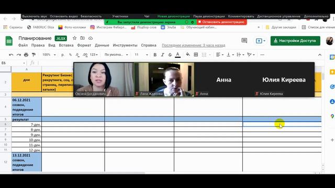Open the 123 number format dropdown
335x188 pixels.
[94, 55]
